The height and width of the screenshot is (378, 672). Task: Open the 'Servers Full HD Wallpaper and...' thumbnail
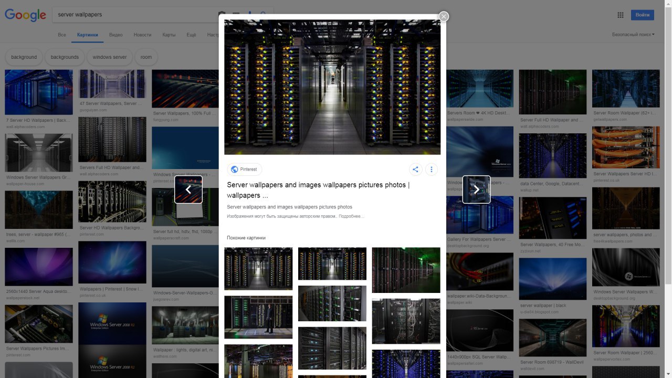click(112, 139)
